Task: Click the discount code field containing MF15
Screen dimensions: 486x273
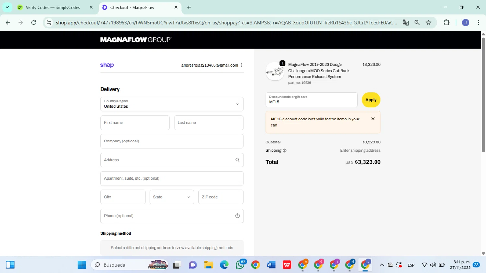Action: point(311,100)
